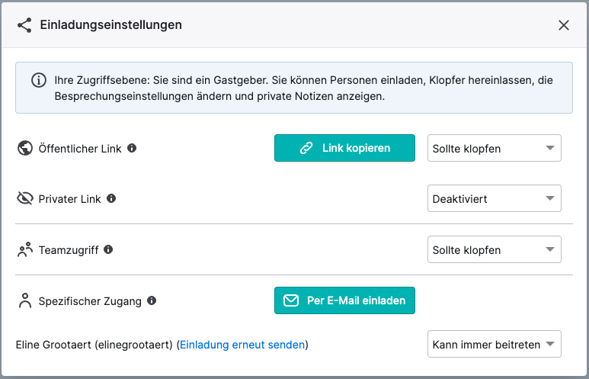Click the person icon for Spezifischer Zugang
This screenshot has width=589, height=379.
pos(25,300)
